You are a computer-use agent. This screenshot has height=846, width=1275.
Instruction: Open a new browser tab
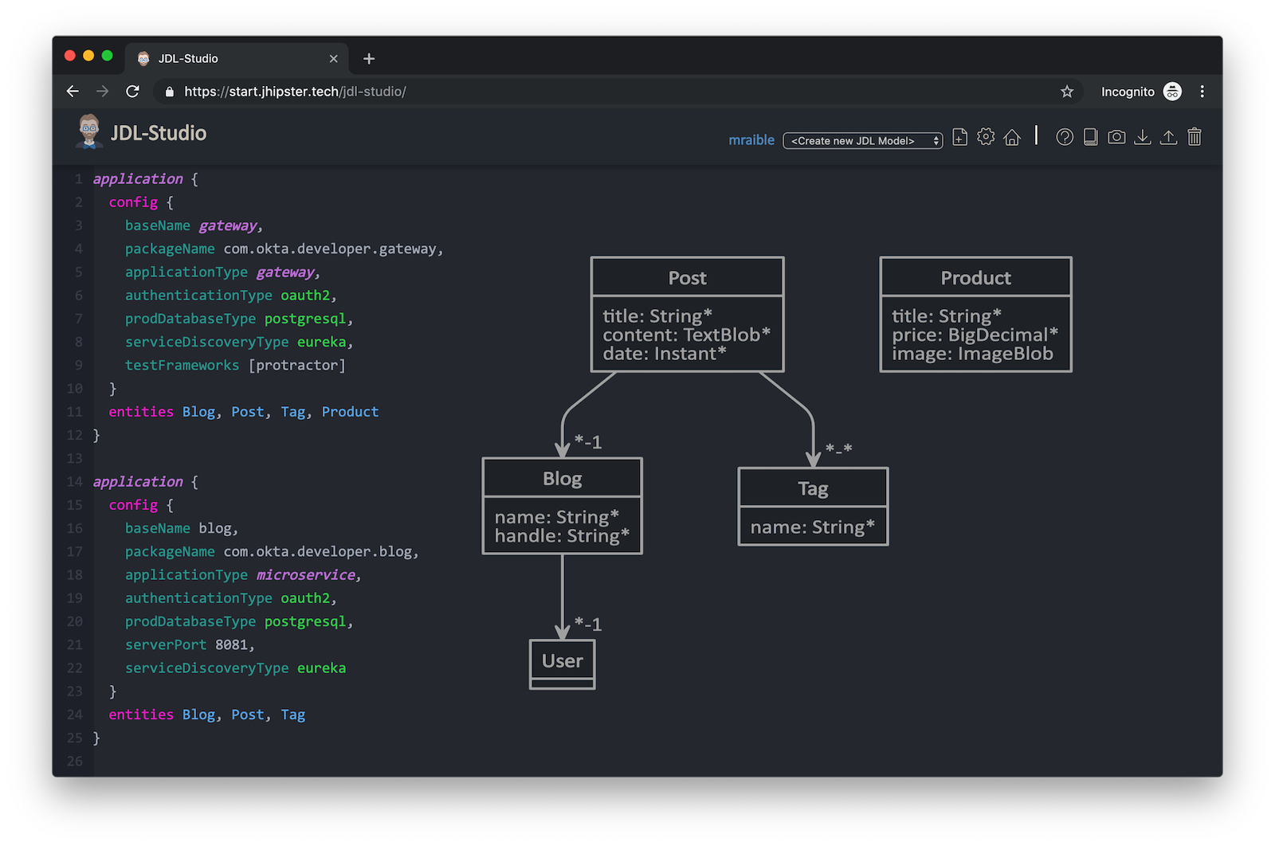pyautogui.click(x=369, y=59)
